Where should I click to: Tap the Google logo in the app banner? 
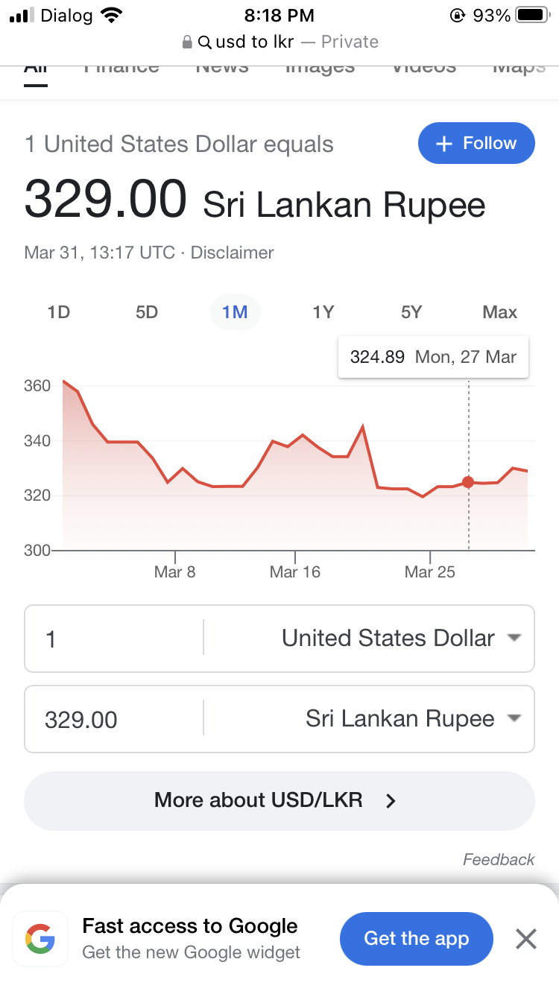tap(40, 939)
